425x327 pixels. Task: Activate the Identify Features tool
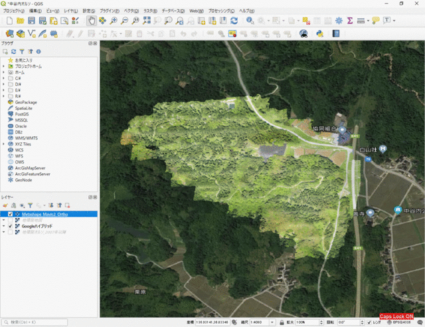pyautogui.click(x=250, y=21)
